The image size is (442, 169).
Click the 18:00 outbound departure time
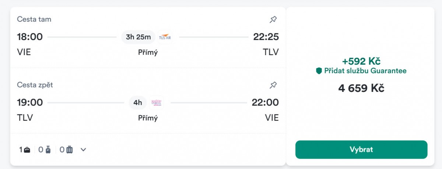point(30,37)
